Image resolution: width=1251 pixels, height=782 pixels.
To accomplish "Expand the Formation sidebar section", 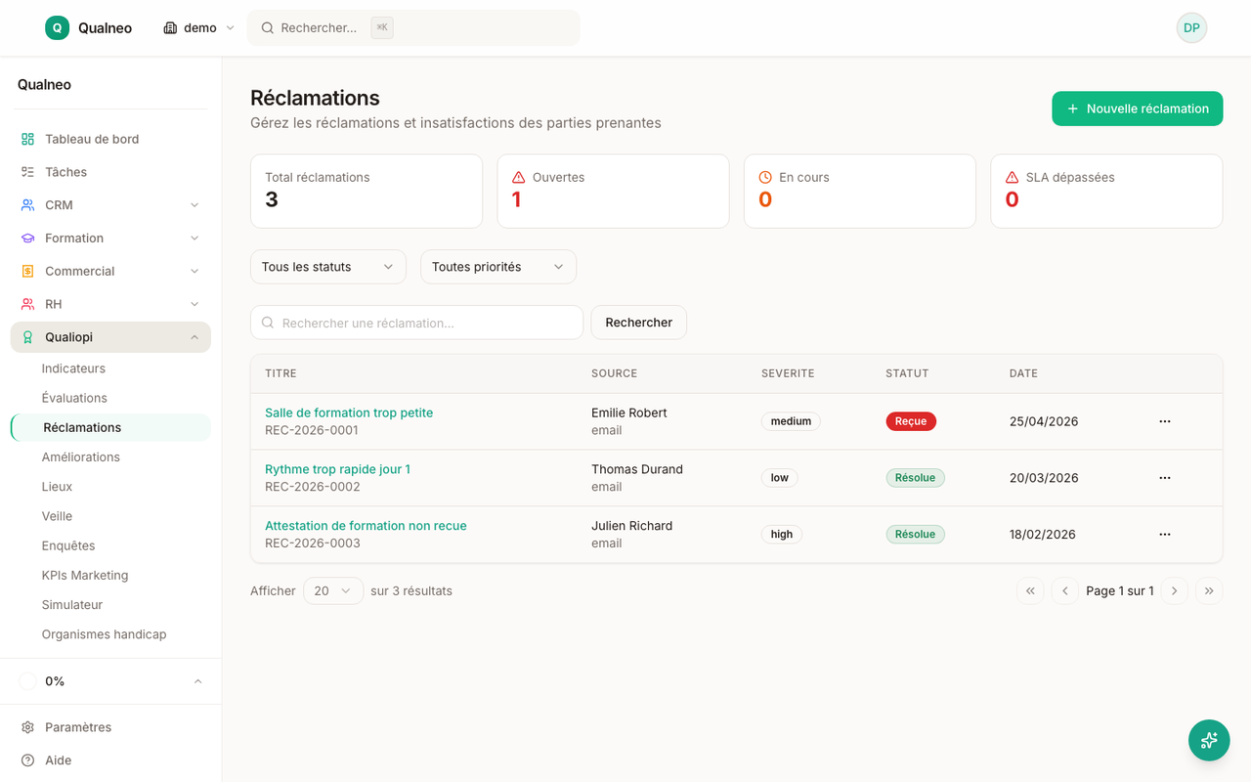I will pyautogui.click(x=194, y=239).
